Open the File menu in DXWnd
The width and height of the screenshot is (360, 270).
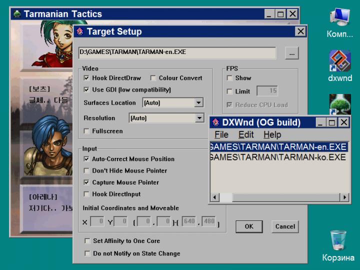[x=221, y=134]
